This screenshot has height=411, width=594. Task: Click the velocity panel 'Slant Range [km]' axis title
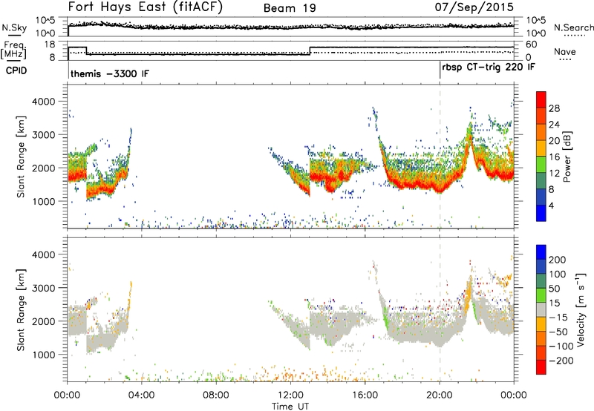click(x=21, y=309)
